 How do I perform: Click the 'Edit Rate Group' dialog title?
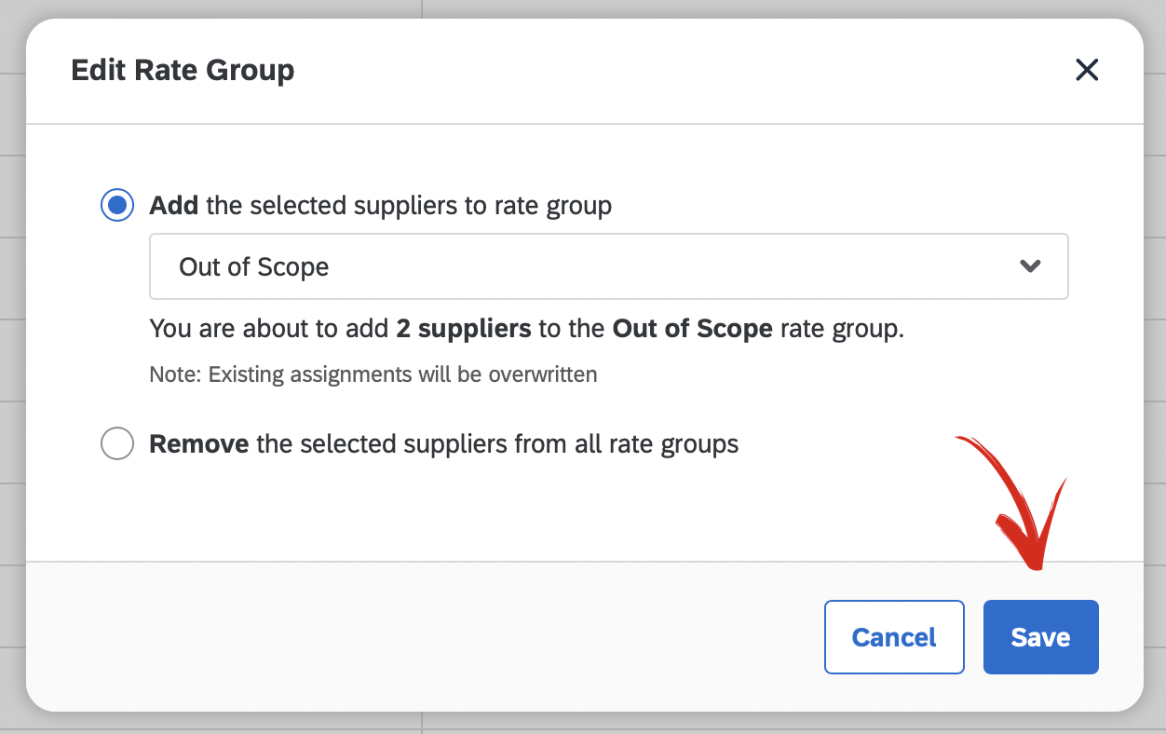click(x=183, y=70)
